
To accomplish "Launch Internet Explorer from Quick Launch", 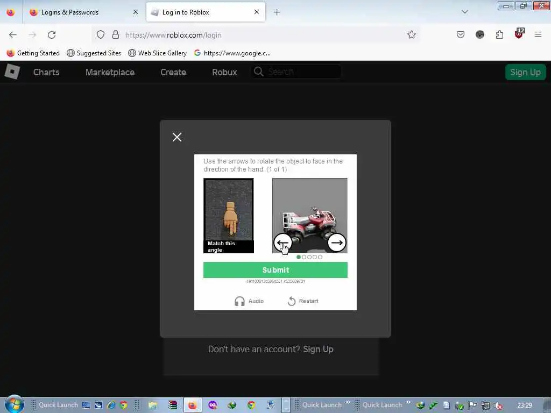I will tap(111, 405).
